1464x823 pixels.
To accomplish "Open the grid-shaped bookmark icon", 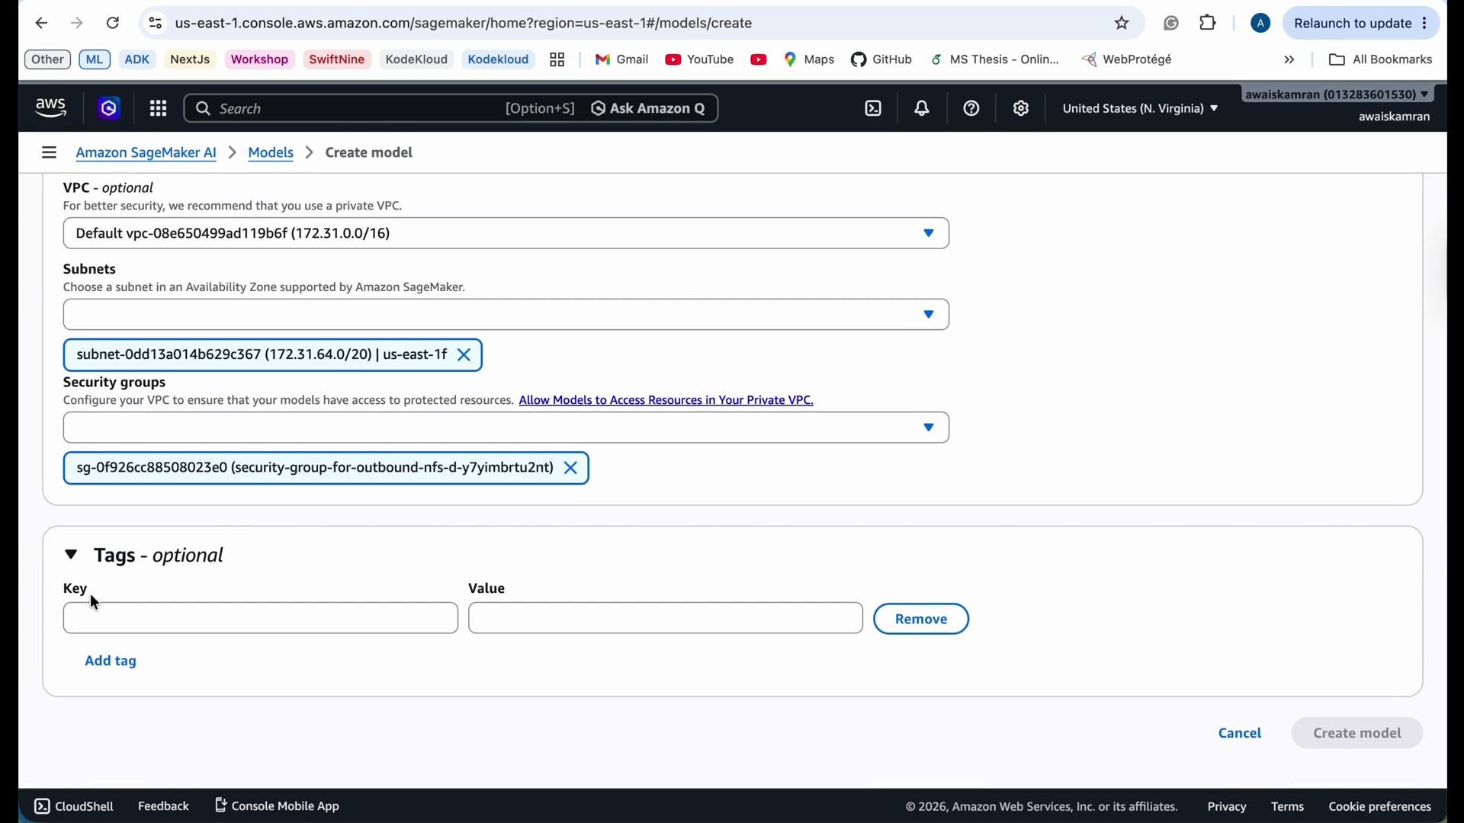I will (x=558, y=60).
